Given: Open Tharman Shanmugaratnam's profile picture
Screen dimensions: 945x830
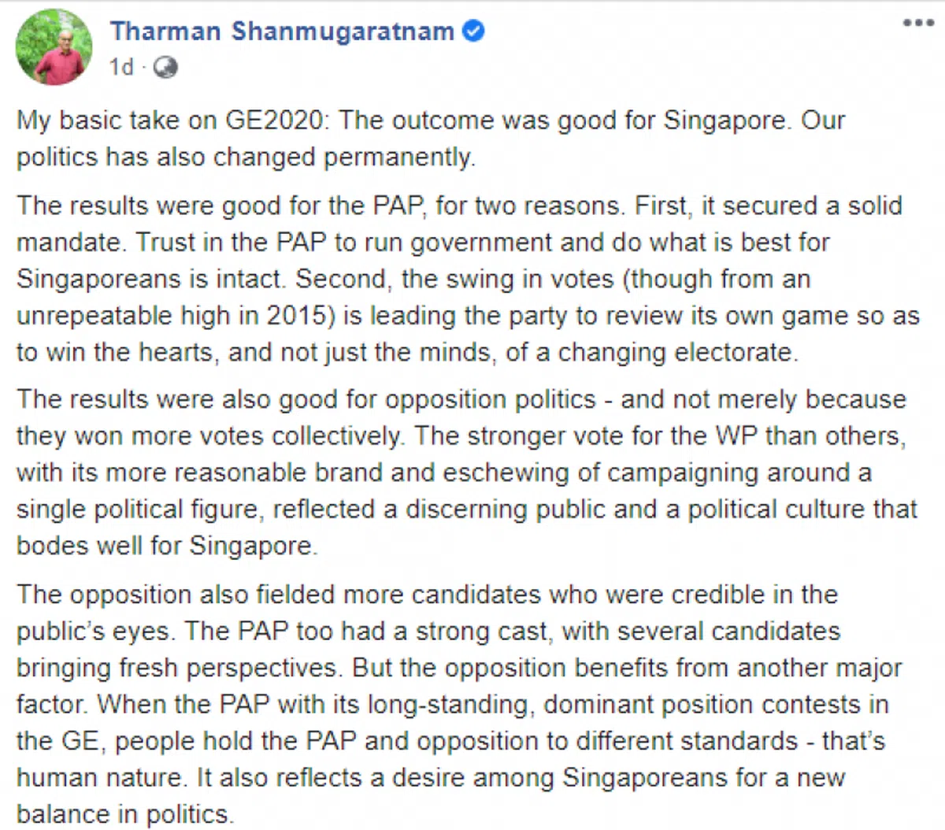Looking at the screenshot, I should (54, 47).
